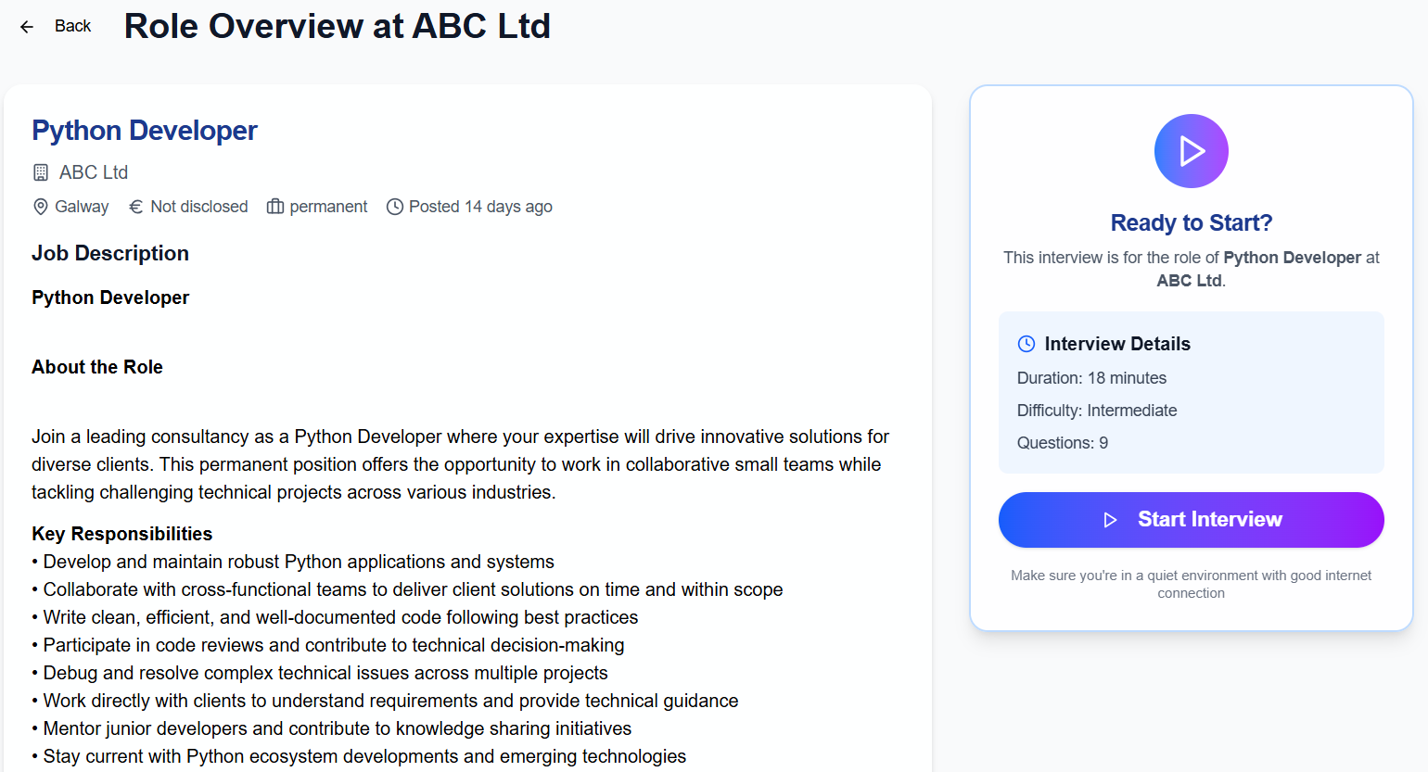This screenshot has width=1428, height=772.
Task: Click bold ABC Ltd text in interview card
Action: [1188, 280]
